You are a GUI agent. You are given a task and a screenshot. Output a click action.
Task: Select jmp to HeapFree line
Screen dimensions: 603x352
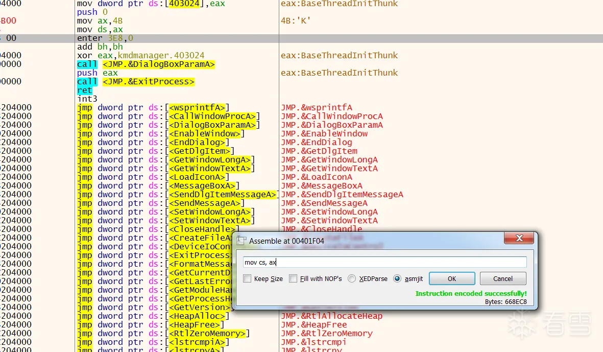click(151, 325)
